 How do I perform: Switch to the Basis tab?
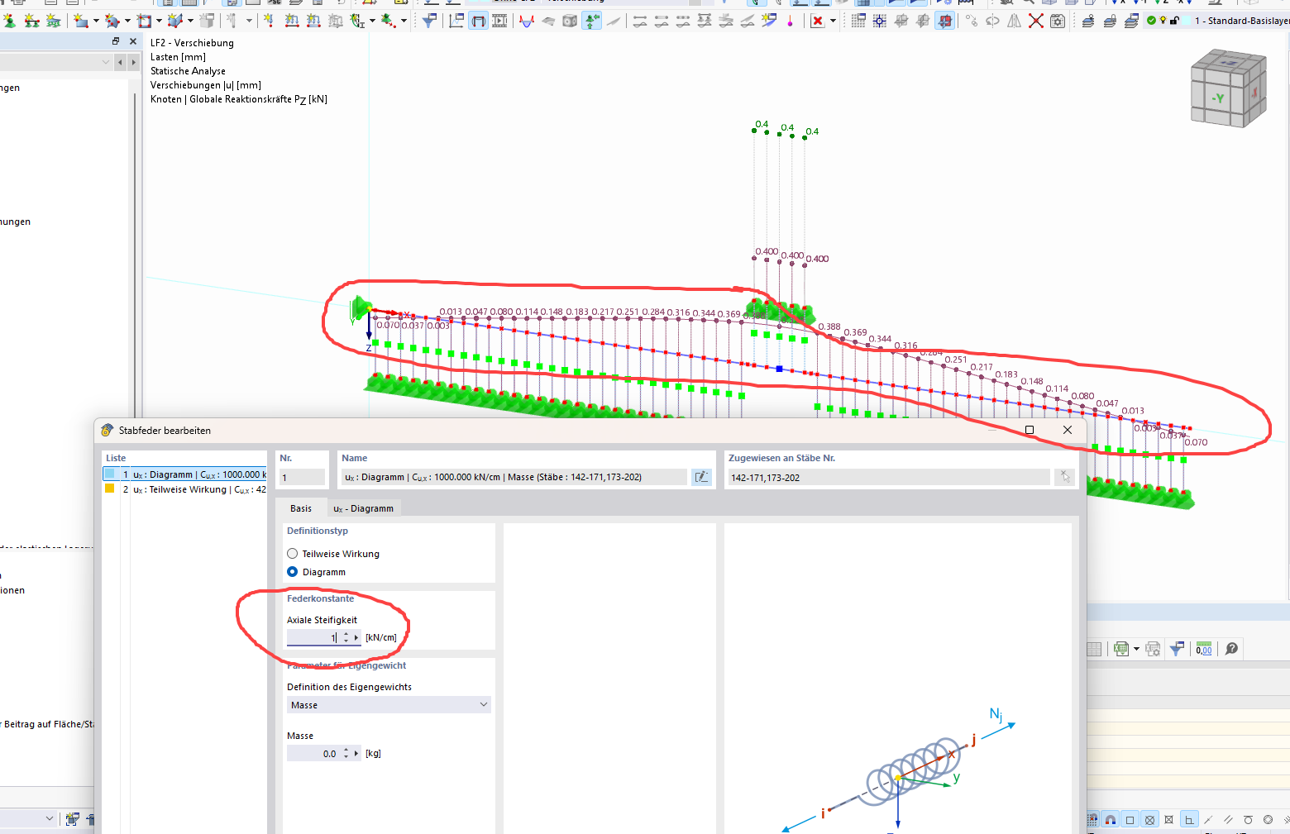(x=301, y=508)
